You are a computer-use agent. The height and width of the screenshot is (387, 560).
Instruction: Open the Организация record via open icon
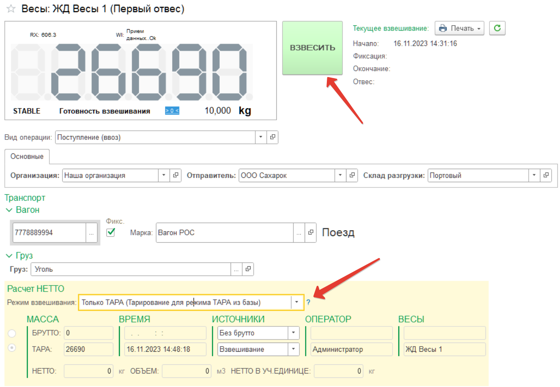point(176,175)
